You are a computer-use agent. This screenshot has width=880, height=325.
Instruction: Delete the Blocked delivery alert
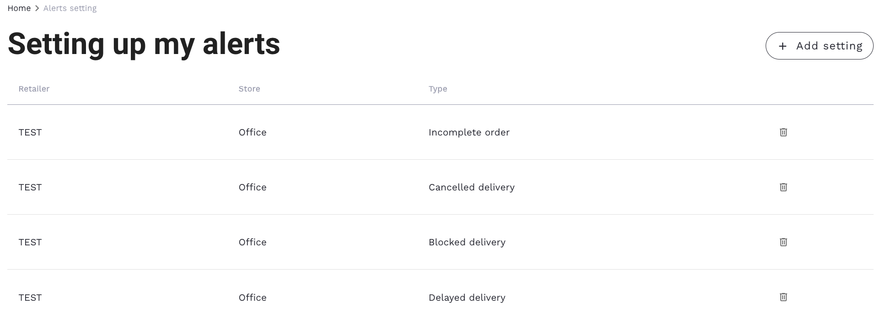(x=783, y=242)
